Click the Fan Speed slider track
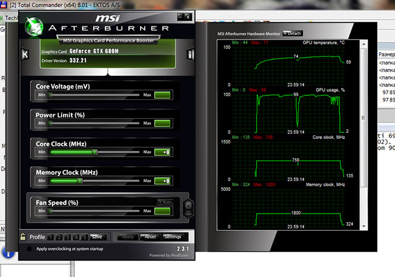 (x=94, y=211)
